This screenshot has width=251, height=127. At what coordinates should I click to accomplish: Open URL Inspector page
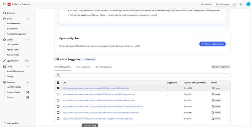[x=13, y=45]
